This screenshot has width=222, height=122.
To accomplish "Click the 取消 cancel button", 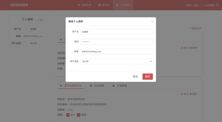I will click(135, 76).
